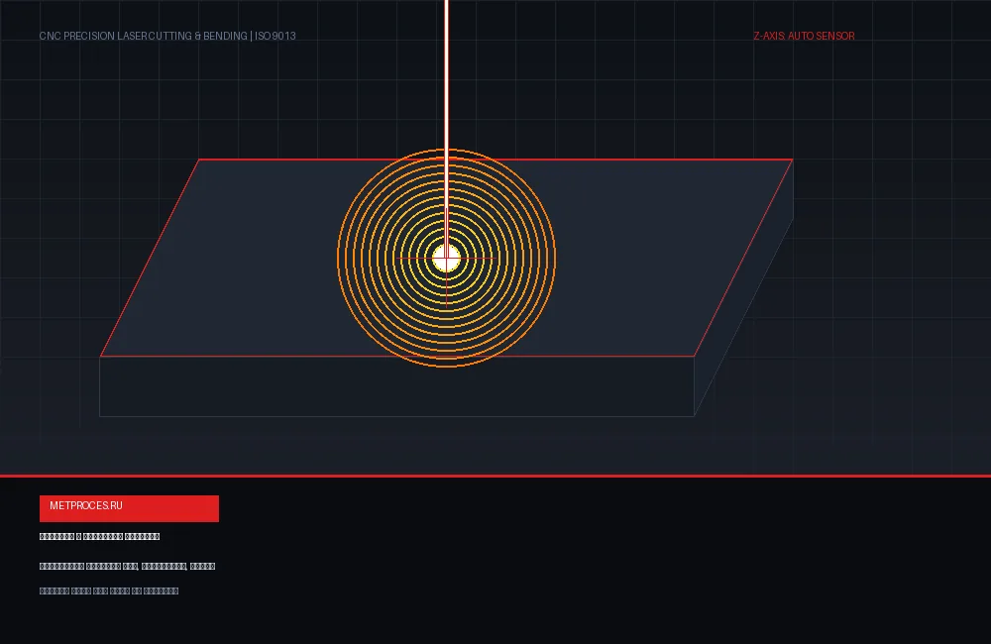Click the glowing white laser focal point
Image resolution: width=991 pixels, height=644 pixels.
446,259
